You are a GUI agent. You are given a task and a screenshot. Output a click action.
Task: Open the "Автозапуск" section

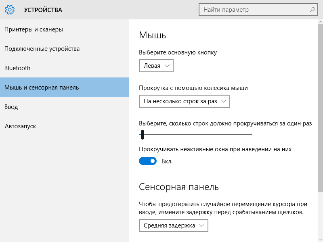pyautogui.click(x=20, y=126)
